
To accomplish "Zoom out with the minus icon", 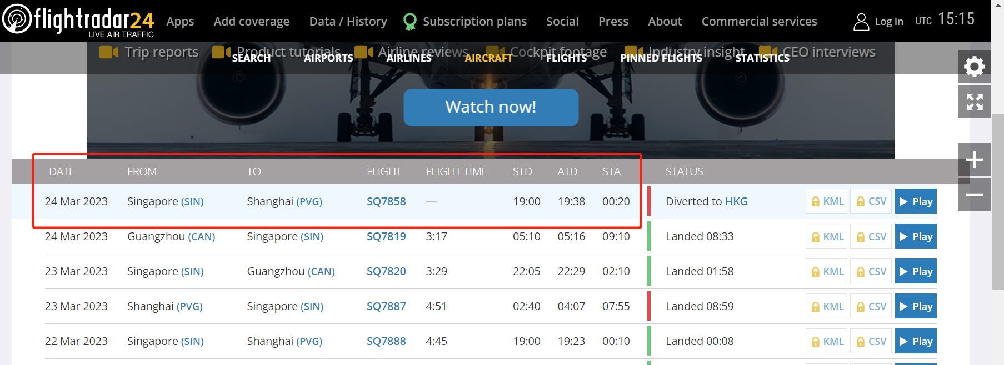I will (974, 195).
